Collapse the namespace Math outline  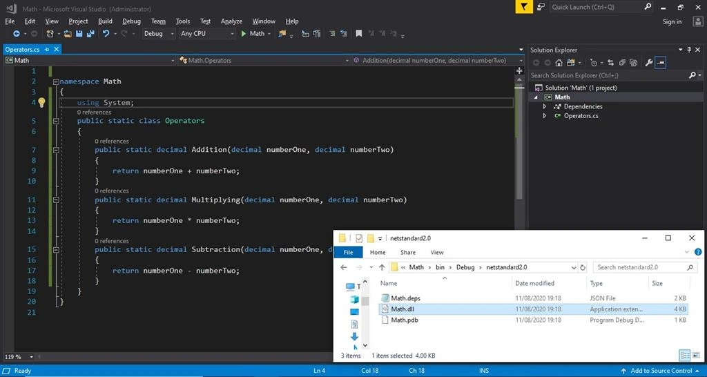pos(56,81)
